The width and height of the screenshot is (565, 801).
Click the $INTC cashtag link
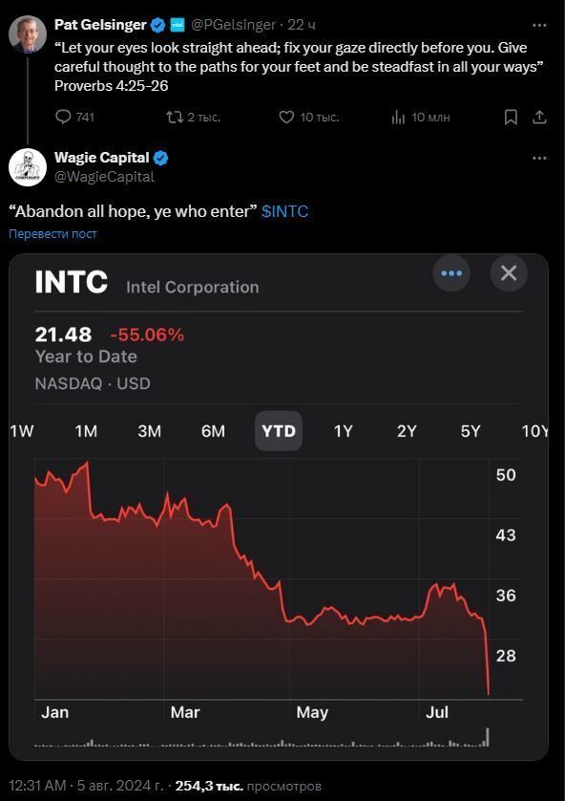pos(284,211)
